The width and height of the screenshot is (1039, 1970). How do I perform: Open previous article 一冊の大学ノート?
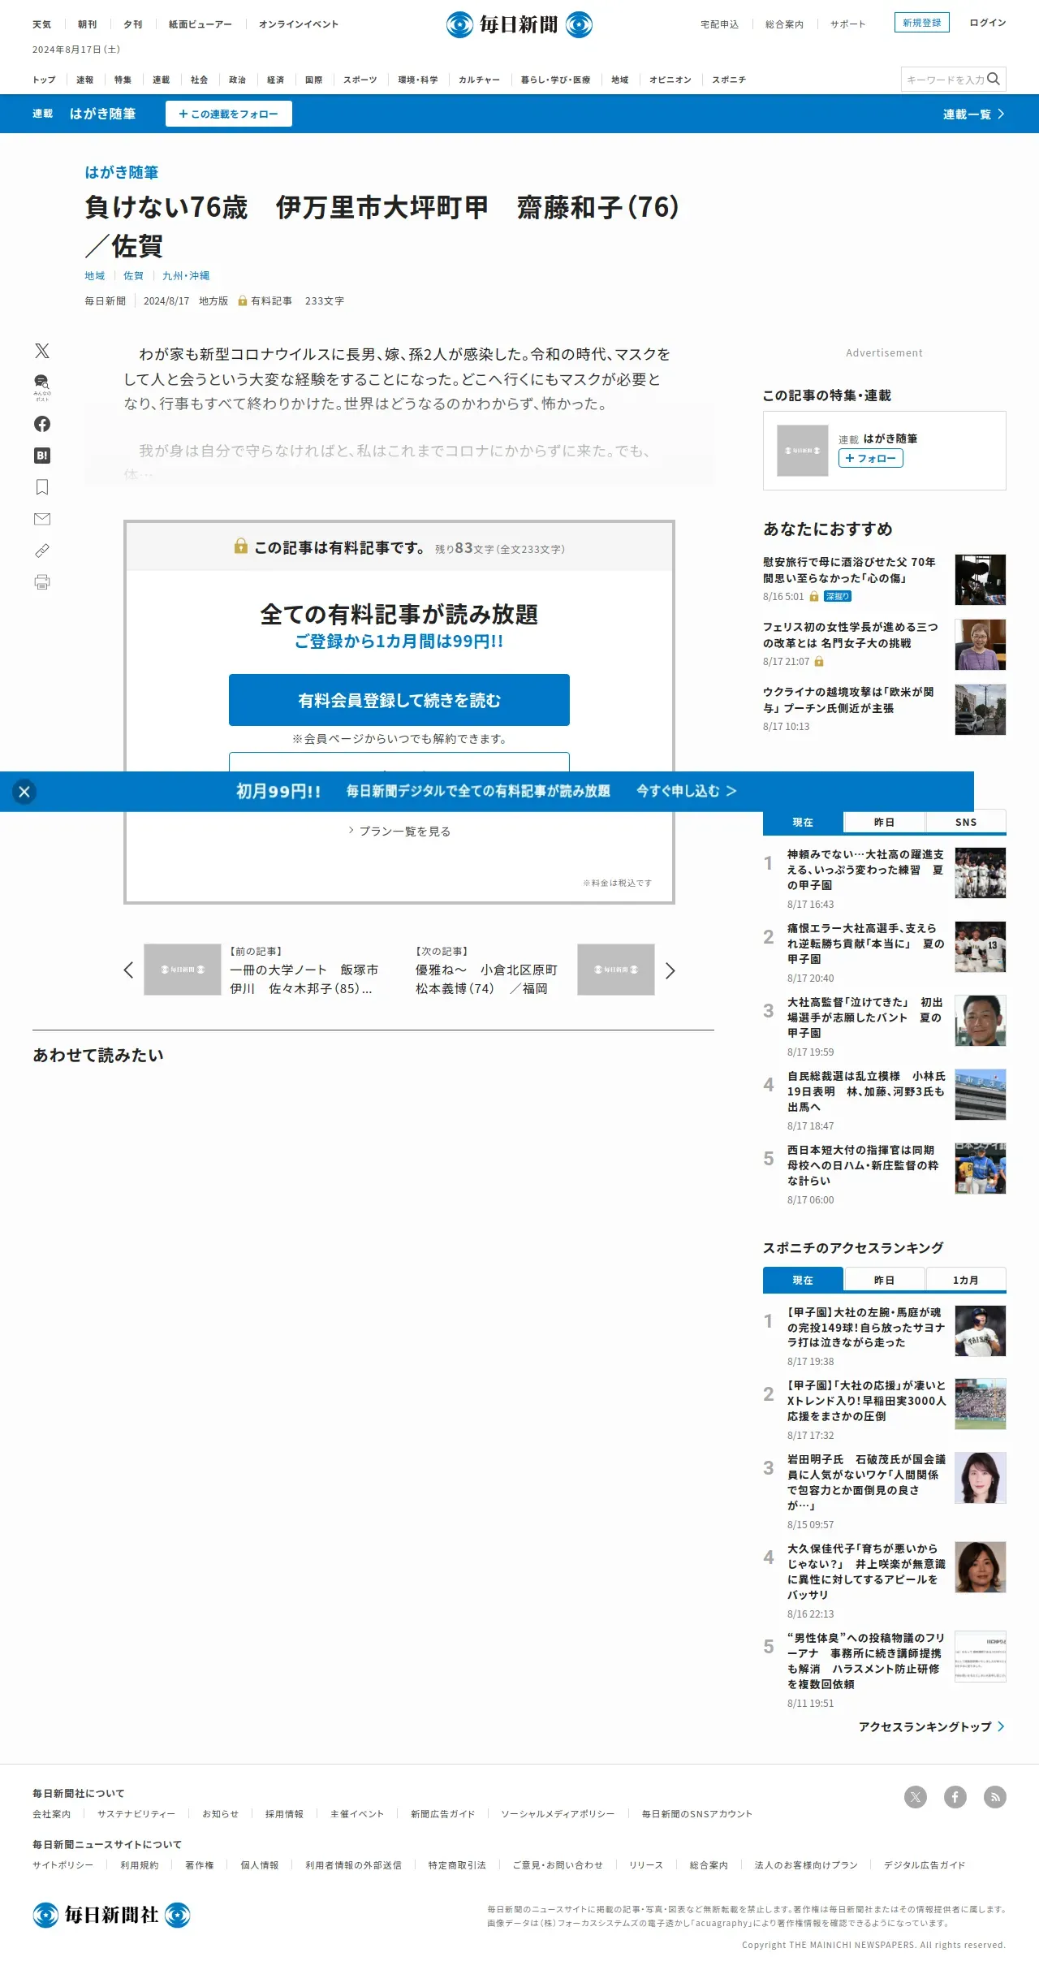point(304,979)
